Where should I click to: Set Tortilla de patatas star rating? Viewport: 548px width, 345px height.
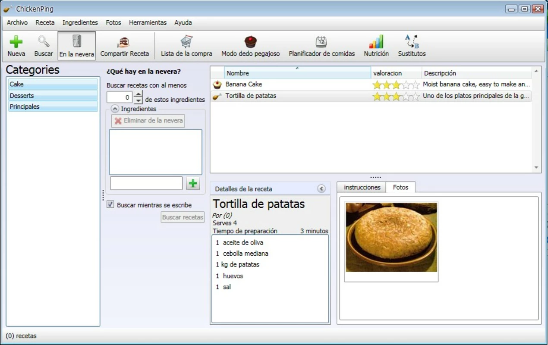pos(396,96)
